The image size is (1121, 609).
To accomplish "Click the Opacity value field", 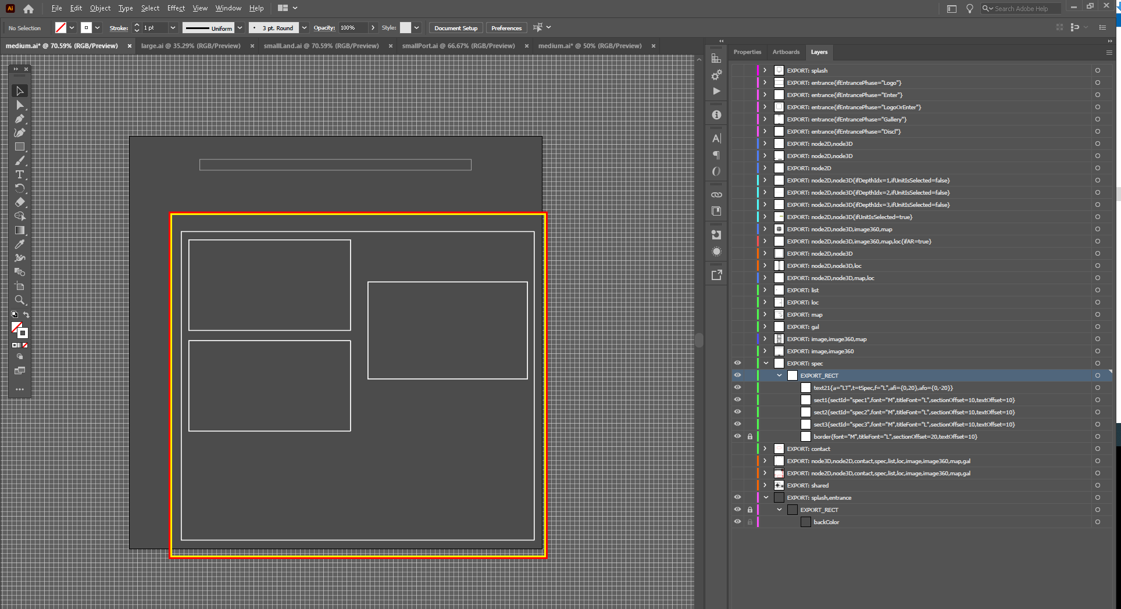I will (x=354, y=28).
